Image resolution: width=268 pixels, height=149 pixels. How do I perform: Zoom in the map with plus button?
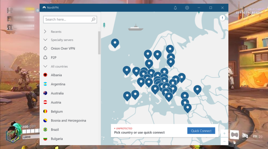click(x=224, y=133)
